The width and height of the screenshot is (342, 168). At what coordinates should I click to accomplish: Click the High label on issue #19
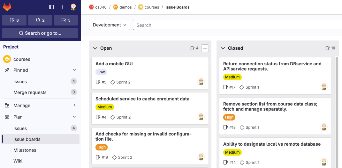tap(102, 147)
